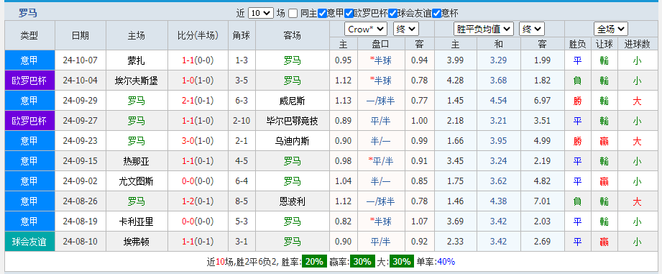
Task: Open the 胜平负均值 dropdown
Action: coord(484,29)
